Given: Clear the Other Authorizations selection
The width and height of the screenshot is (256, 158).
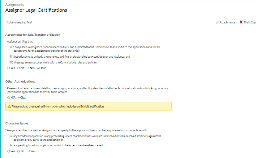Looking at the screenshot, I should pyautogui.click(x=23, y=98).
